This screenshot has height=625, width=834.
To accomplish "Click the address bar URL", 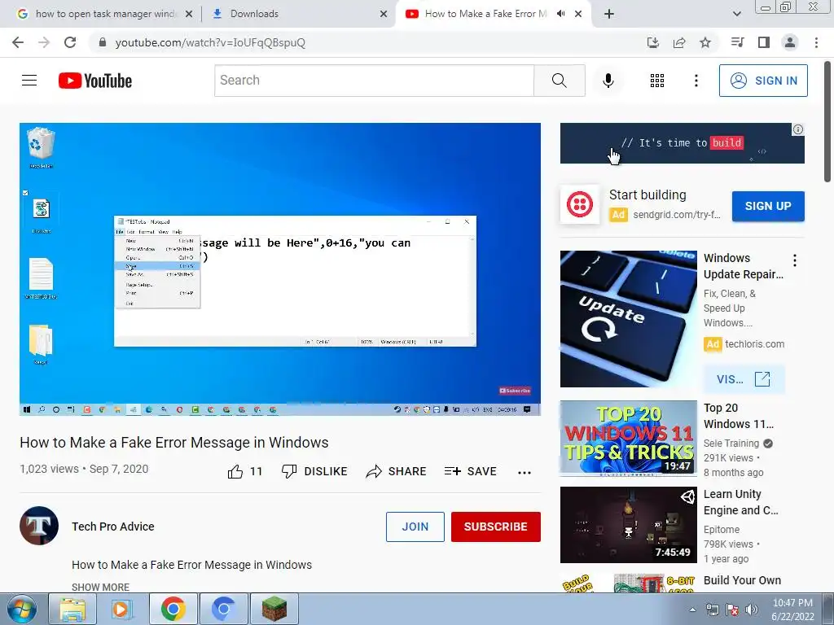I will [210, 42].
